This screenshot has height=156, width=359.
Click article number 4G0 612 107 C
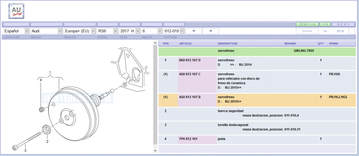click(190, 74)
